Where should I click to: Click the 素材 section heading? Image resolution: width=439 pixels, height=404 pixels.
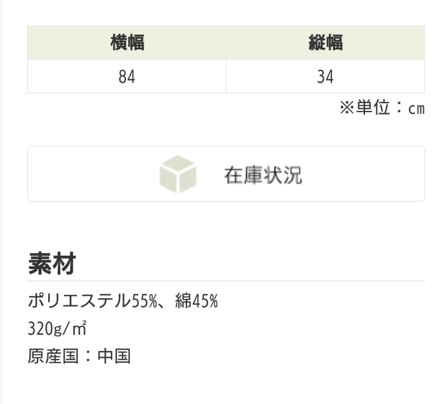[x=52, y=263]
